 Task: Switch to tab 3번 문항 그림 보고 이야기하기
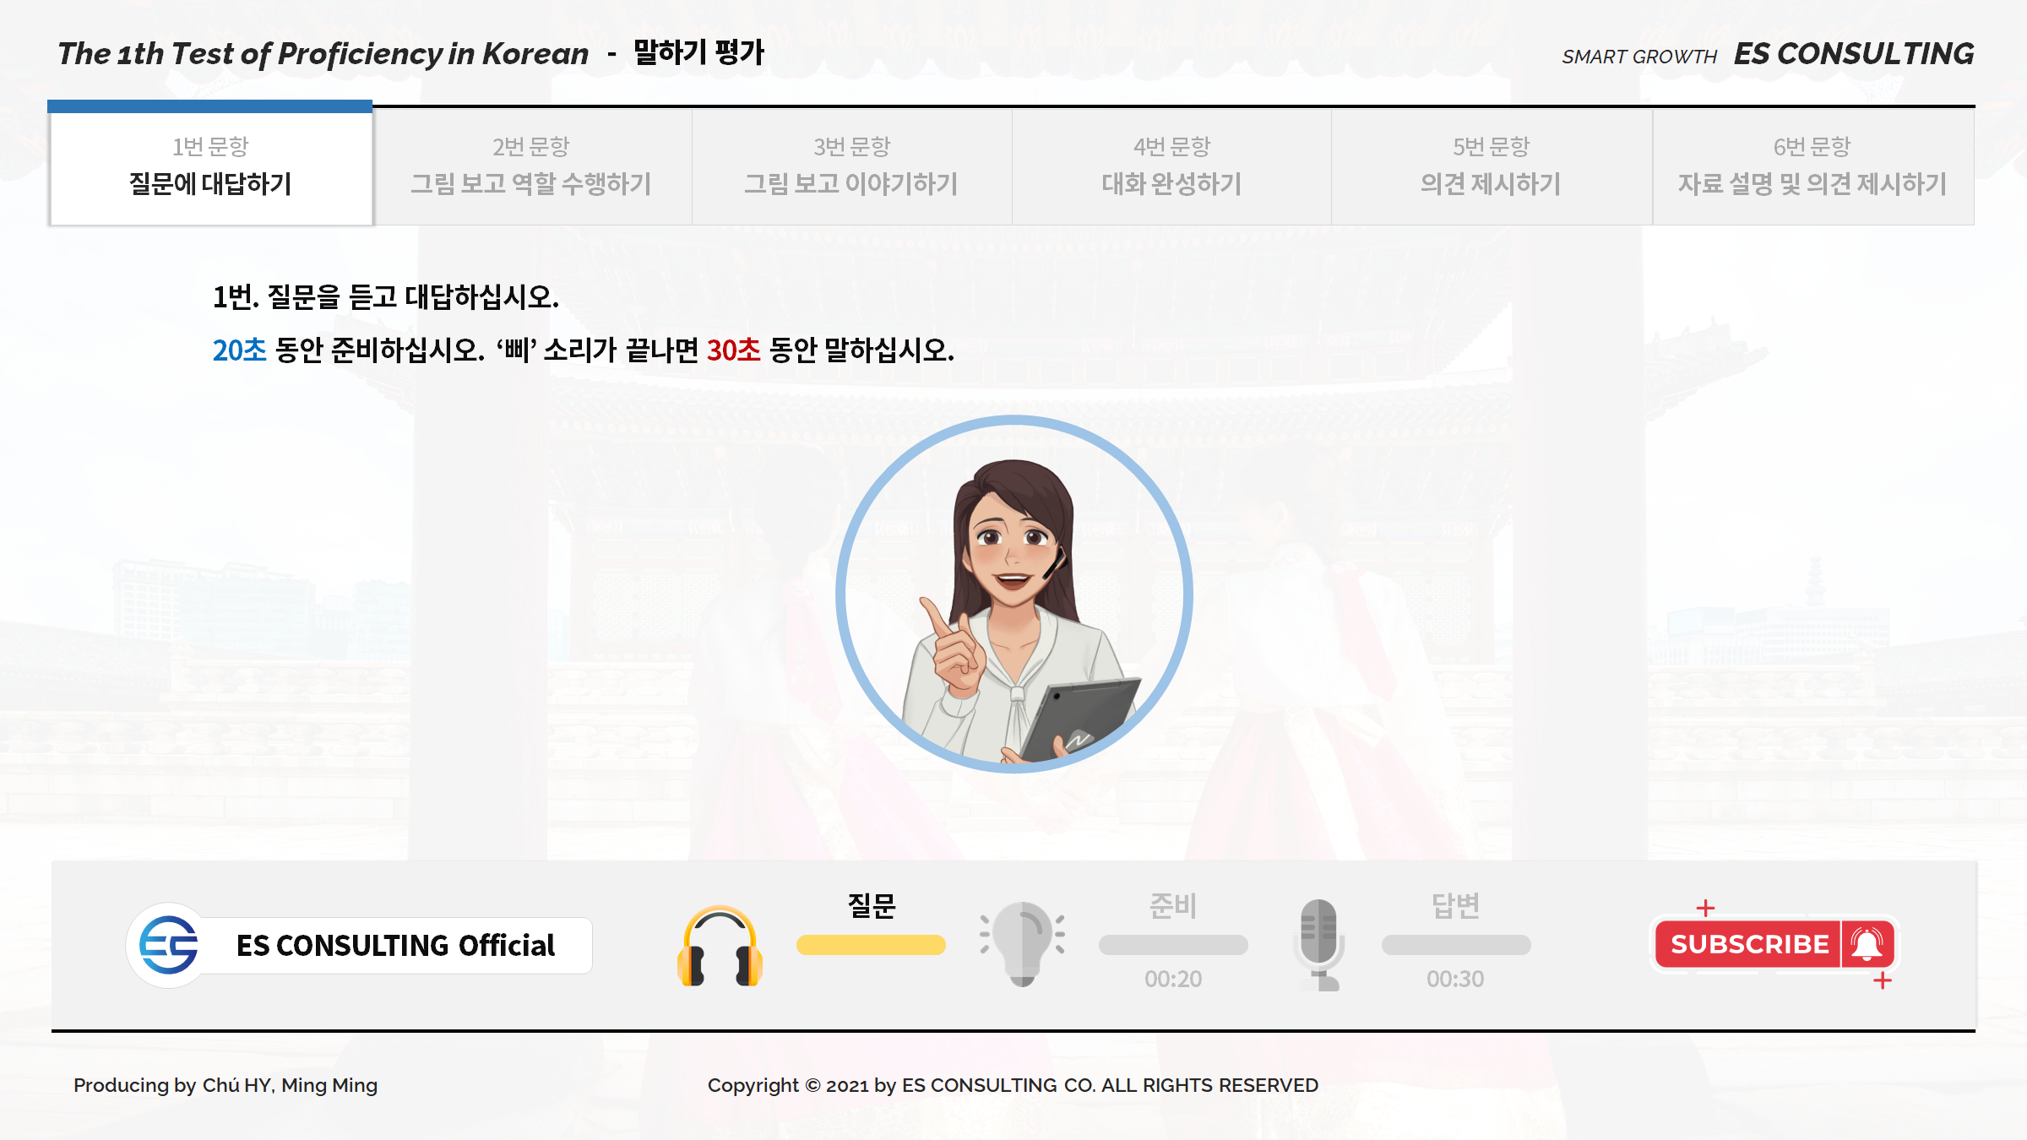(851, 166)
